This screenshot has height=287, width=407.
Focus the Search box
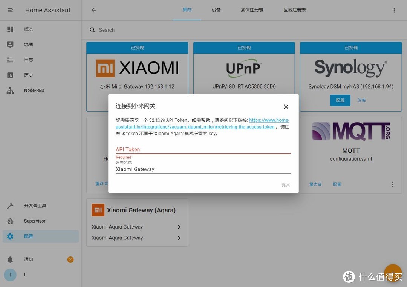coord(244,30)
